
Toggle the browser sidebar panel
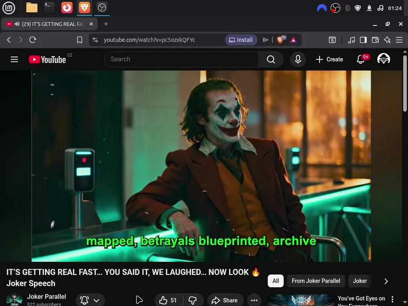tap(363, 40)
